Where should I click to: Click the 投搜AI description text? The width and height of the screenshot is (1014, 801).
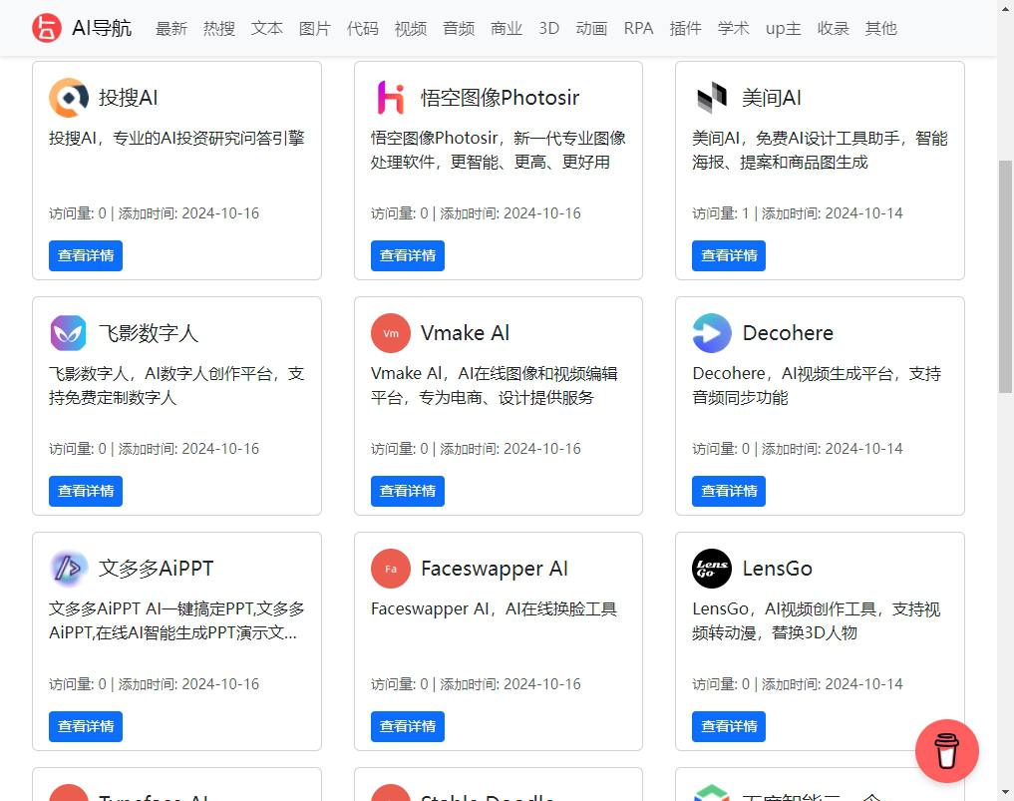[x=176, y=139]
